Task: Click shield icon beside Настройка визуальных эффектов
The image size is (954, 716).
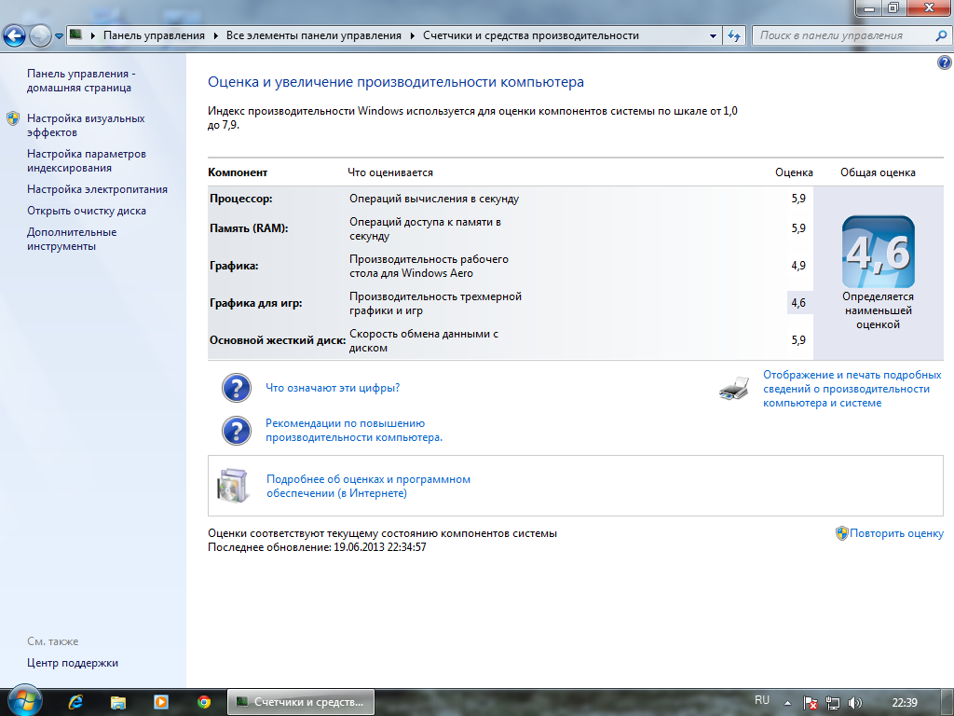Action: (13, 118)
